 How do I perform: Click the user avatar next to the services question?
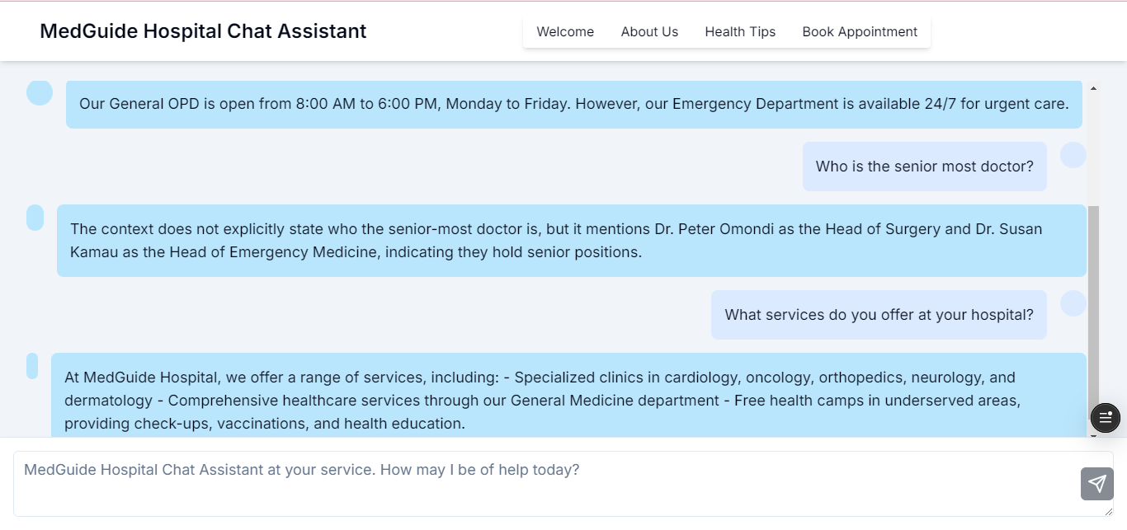coord(1073,304)
